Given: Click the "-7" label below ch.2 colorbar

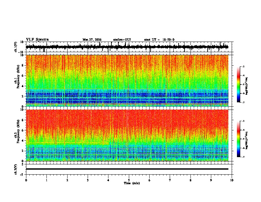Looking at the screenshot, I should [x=243, y=157].
